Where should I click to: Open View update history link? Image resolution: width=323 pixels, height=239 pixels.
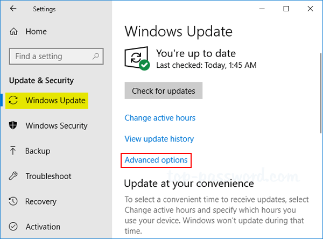click(159, 139)
